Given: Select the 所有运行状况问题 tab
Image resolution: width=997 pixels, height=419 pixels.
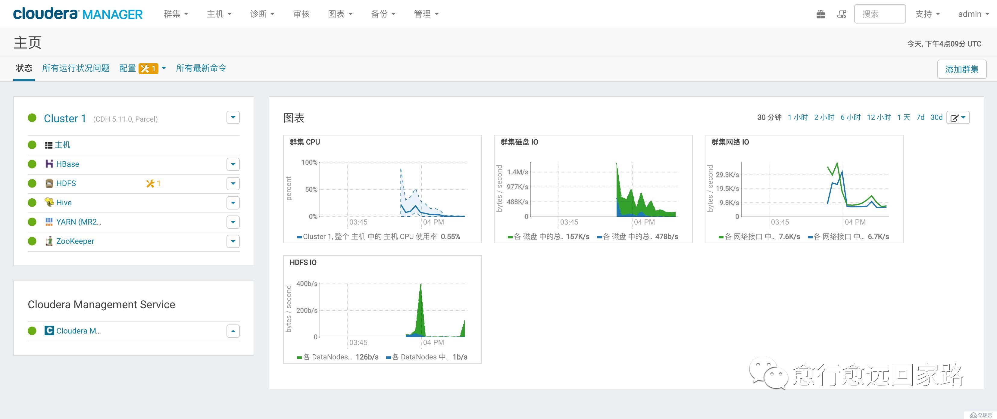Looking at the screenshot, I should (77, 67).
